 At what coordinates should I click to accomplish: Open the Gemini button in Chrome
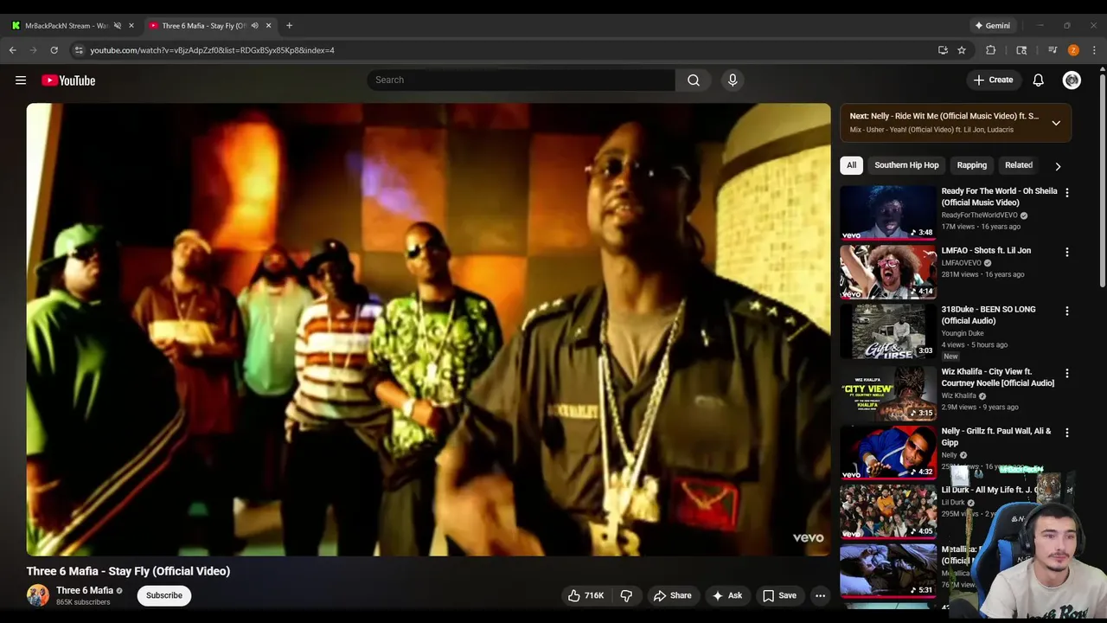point(991,25)
